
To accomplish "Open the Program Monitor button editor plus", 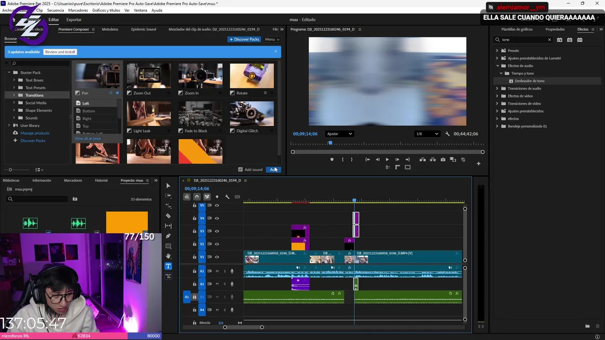I will tap(478, 164).
